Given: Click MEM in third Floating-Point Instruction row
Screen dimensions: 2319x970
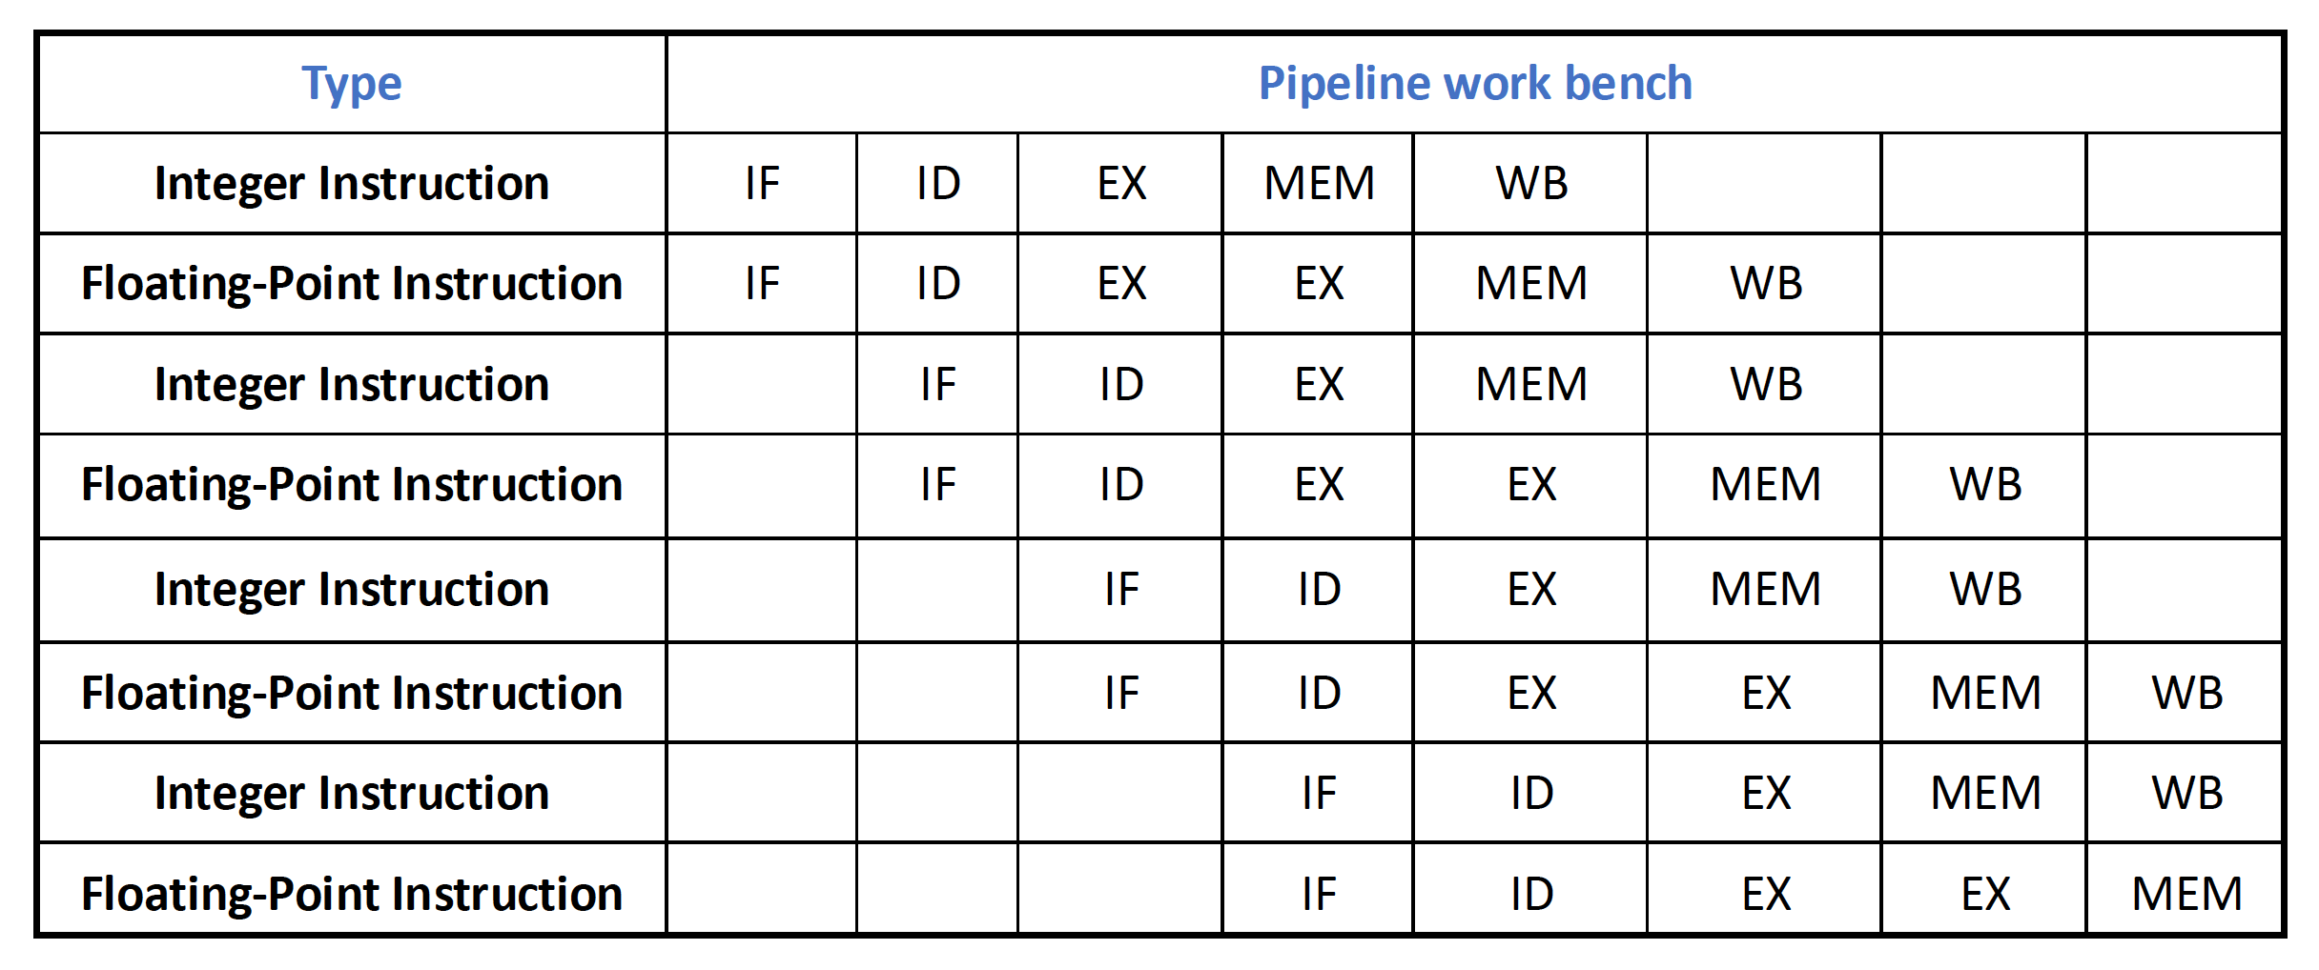Looking at the screenshot, I should point(1985,693).
